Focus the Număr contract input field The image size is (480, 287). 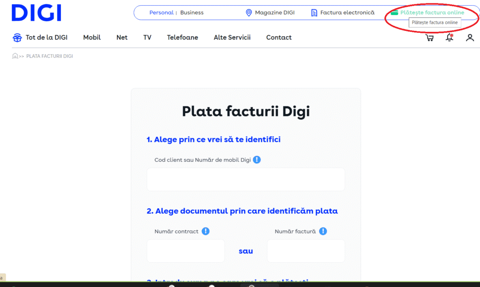click(x=186, y=251)
